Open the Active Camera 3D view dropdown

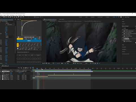[80, 63]
